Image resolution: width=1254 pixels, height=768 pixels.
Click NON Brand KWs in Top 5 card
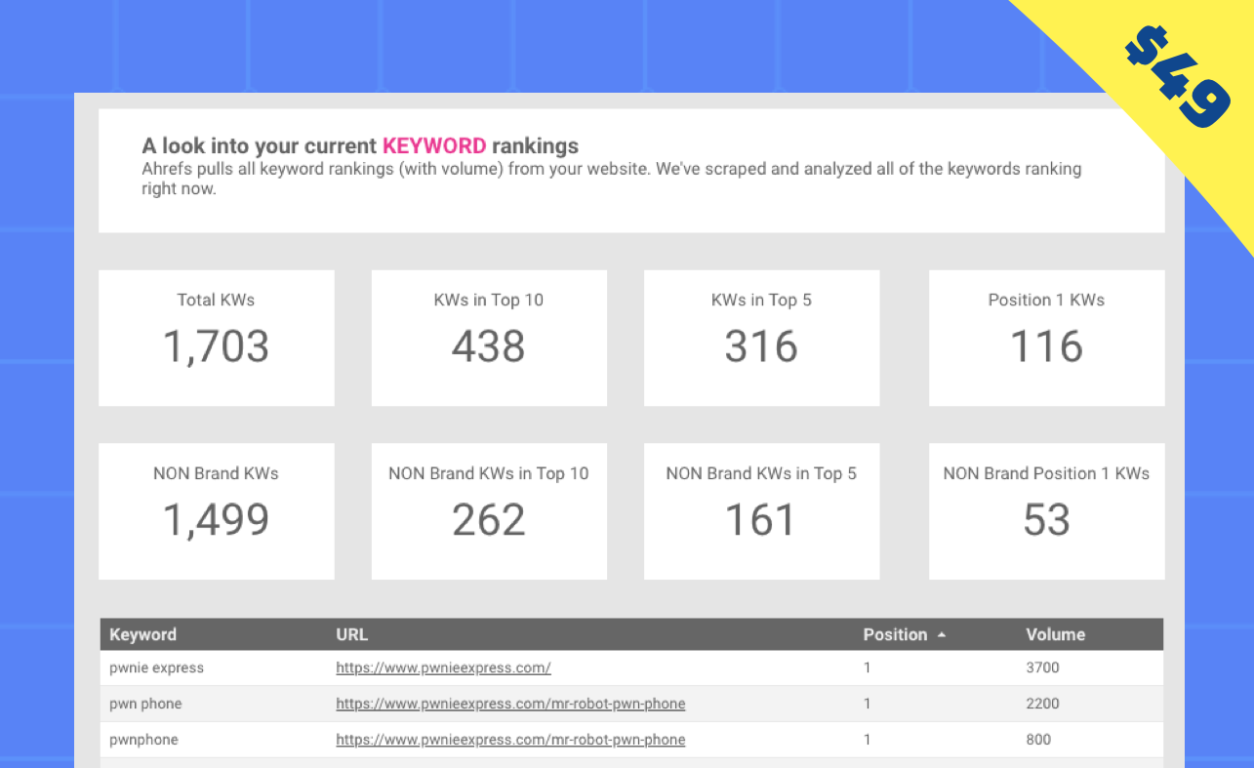click(x=761, y=511)
